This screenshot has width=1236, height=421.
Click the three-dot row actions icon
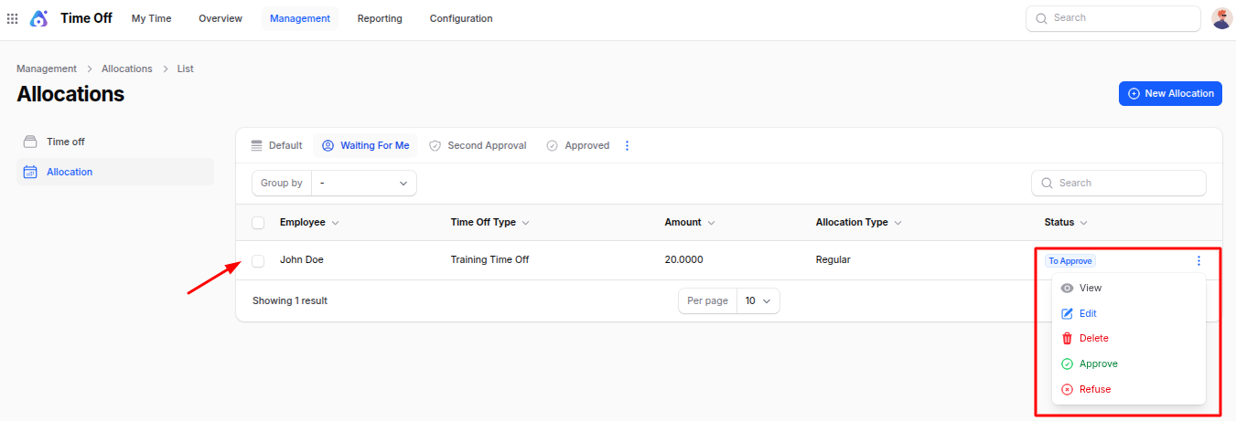point(1198,261)
